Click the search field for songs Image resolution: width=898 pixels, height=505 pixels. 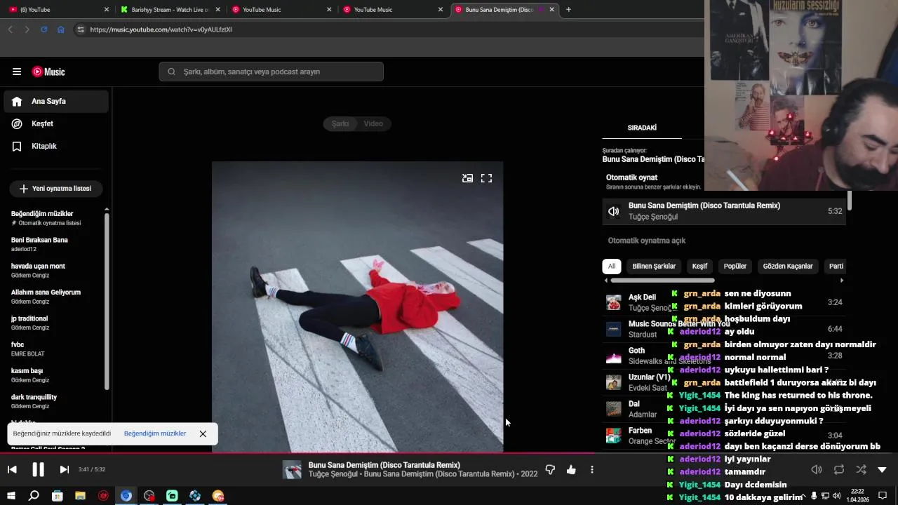(x=271, y=72)
